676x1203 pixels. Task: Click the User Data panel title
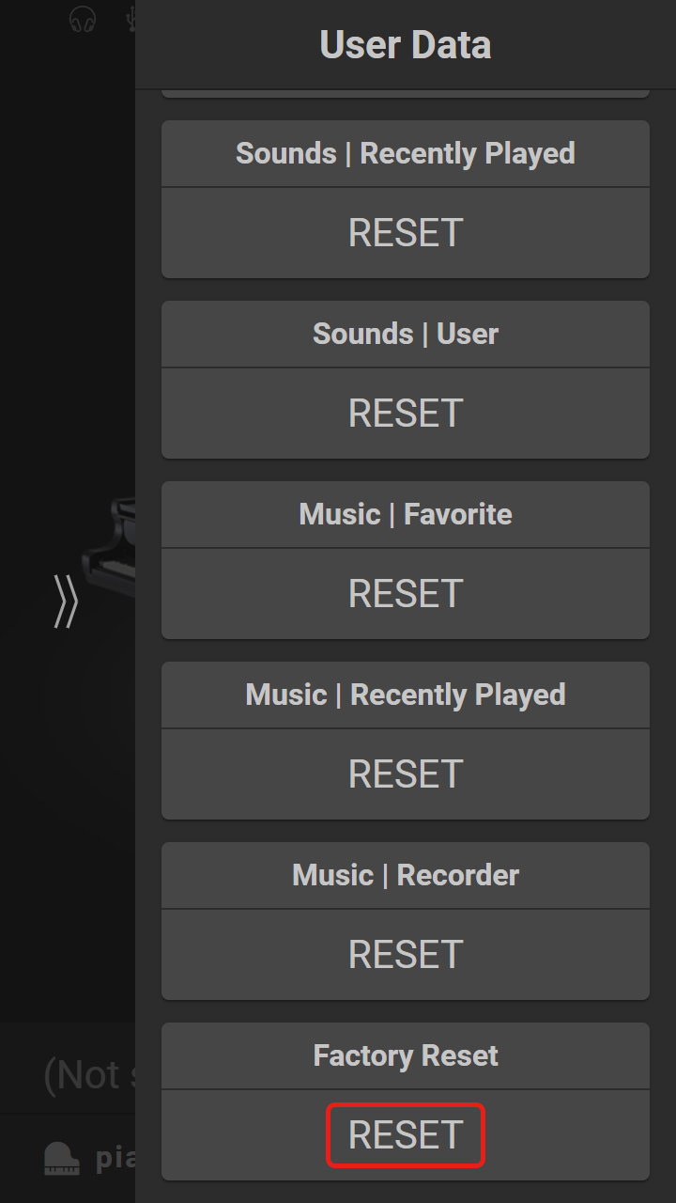point(406,44)
